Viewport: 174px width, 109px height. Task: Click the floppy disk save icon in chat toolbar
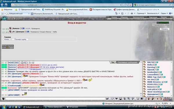[121, 99]
